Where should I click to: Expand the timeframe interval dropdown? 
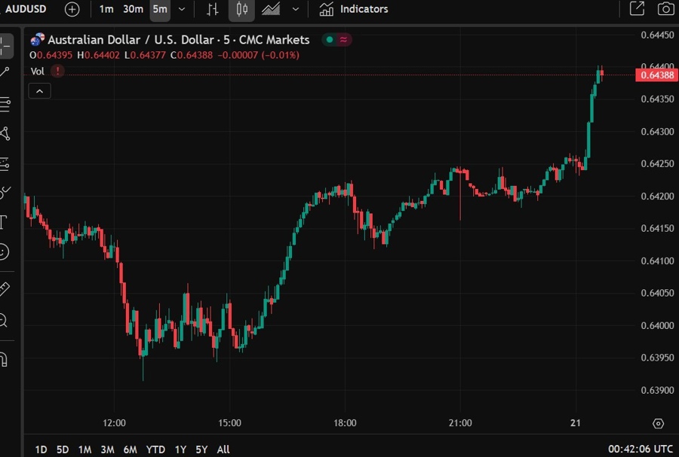pyautogui.click(x=182, y=9)
